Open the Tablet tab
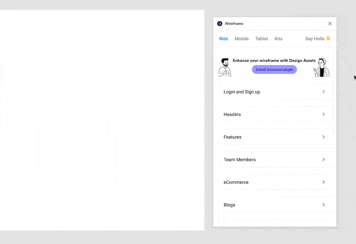This screenshot has height=244, width=356. click(262, 39)
